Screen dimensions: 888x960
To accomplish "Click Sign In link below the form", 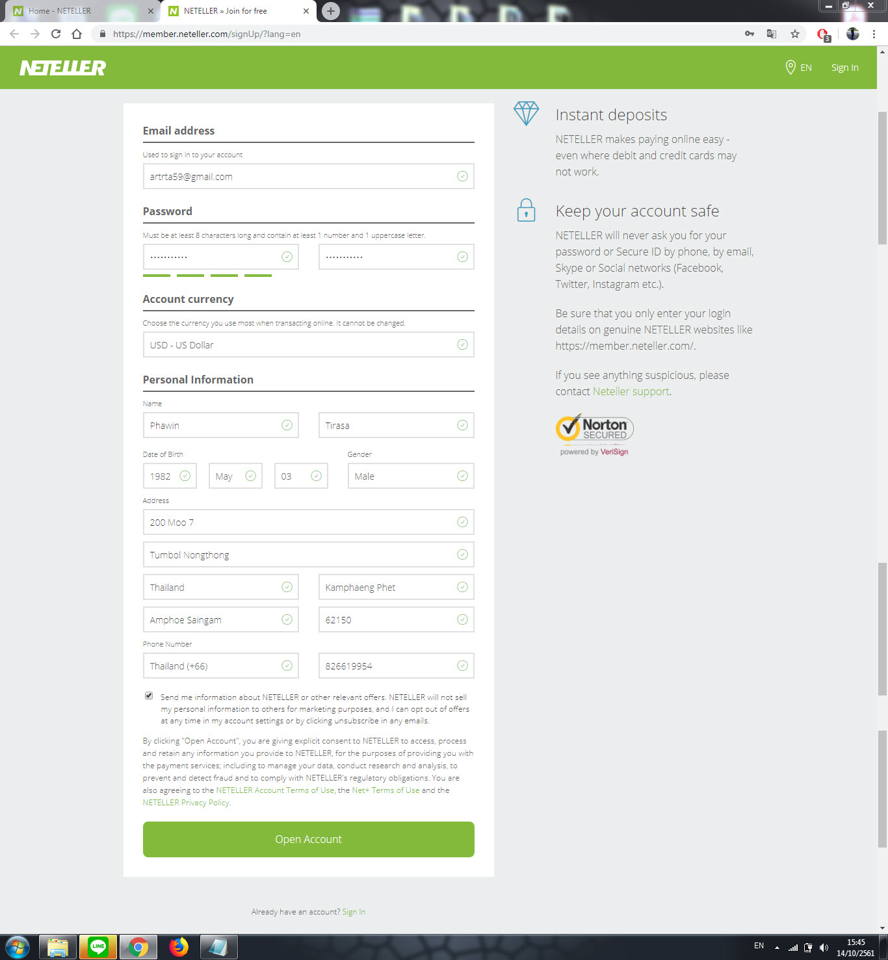I will (x=354, y=912).
